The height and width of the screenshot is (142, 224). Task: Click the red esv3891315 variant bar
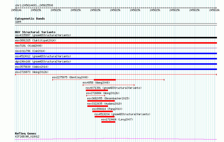click(x=116, y=43)
